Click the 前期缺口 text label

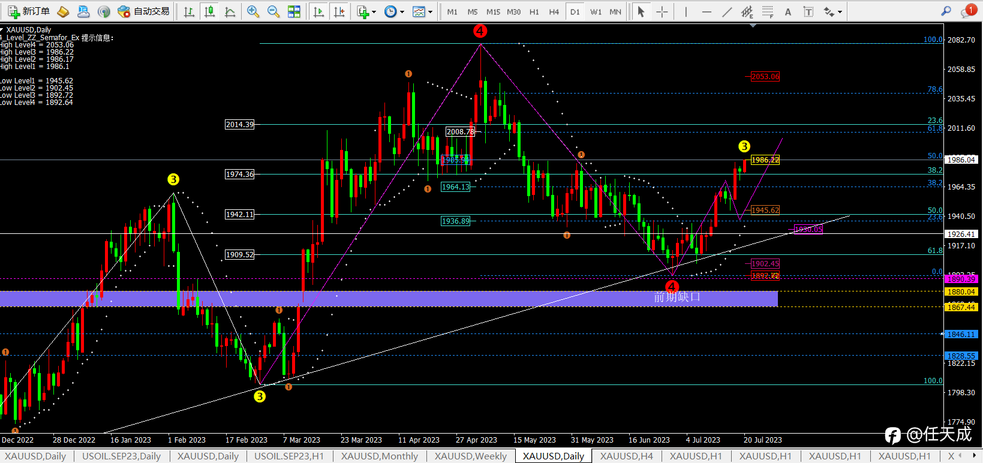click(677, 297)
